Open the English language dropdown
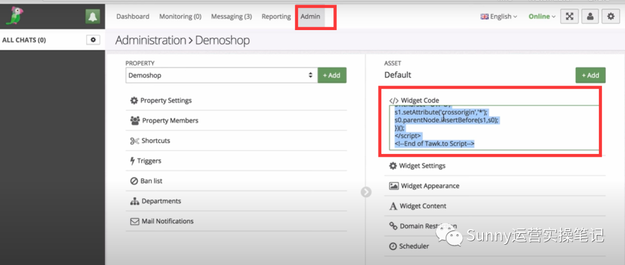 [499, 17]
